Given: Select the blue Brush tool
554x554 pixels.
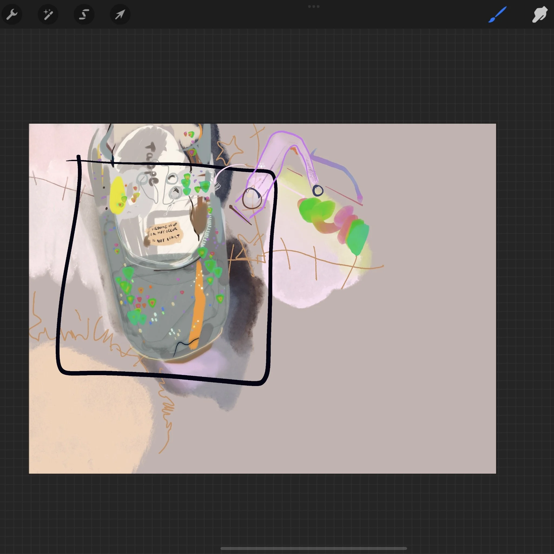Looking at the screenshot, I should click(497, 14).
